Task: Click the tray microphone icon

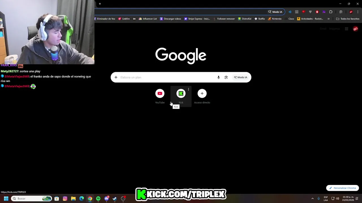Action: point(318,198)
